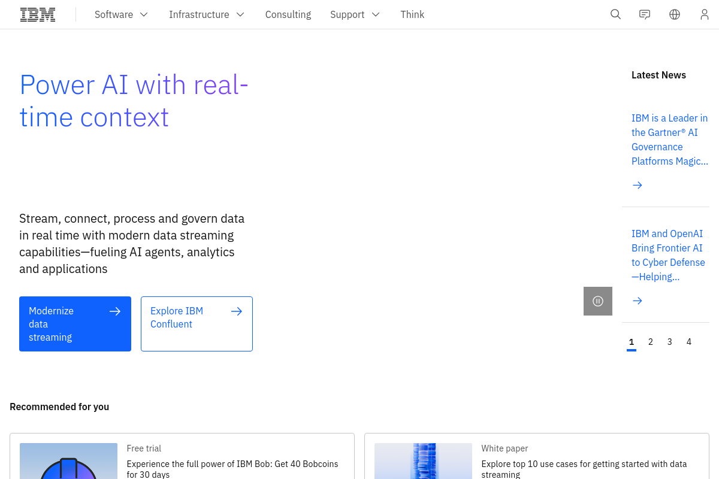Click arrow icon in Explore IBM Confluent button
This screenshot has height=479, width=719.
tap(237, 311)
